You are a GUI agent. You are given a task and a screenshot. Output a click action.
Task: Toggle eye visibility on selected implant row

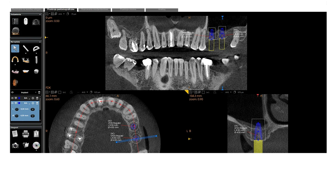(x=12, y=103)
